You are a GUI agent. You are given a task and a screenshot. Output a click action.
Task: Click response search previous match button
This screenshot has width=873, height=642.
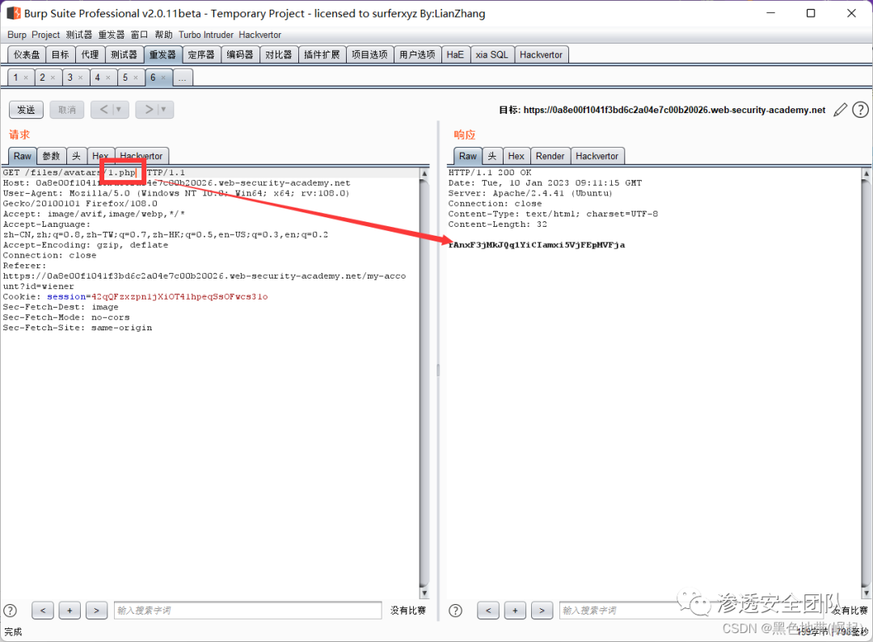click(x=488, y=611)
